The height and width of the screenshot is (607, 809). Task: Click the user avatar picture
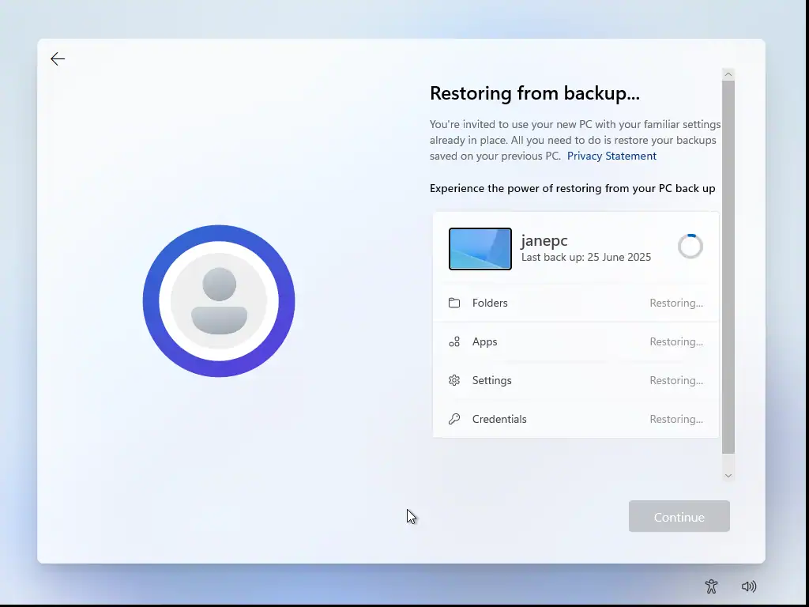click(219, 301)
